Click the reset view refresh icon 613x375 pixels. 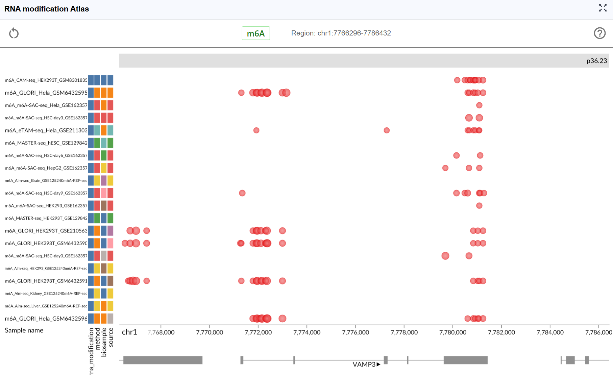point(14,33)
